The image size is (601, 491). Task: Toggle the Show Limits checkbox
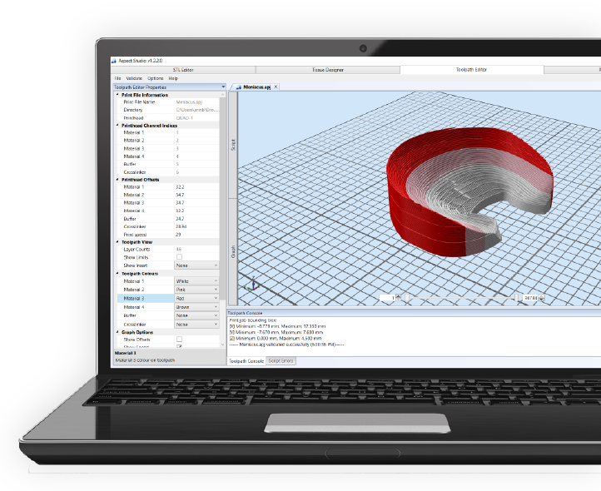point(179,257)
